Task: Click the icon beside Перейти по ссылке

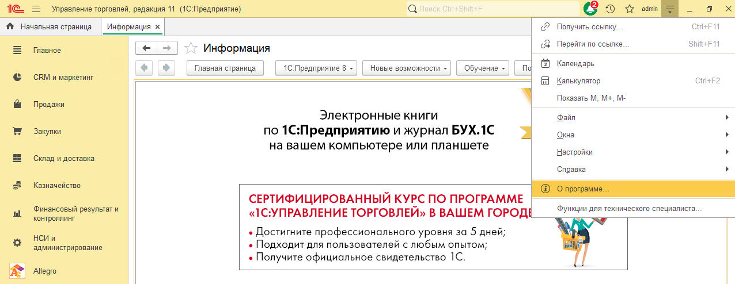Action: pos(545,44)
